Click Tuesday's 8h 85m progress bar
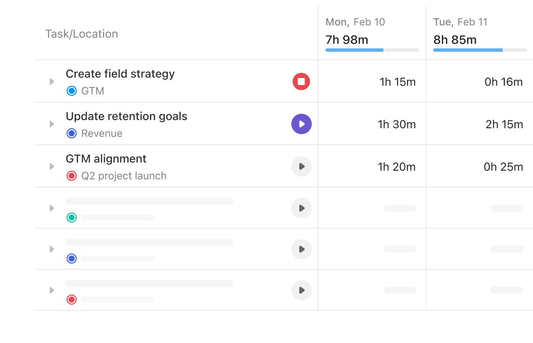 tap(480, 50)
